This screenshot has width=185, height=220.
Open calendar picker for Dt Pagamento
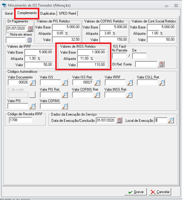30,29
